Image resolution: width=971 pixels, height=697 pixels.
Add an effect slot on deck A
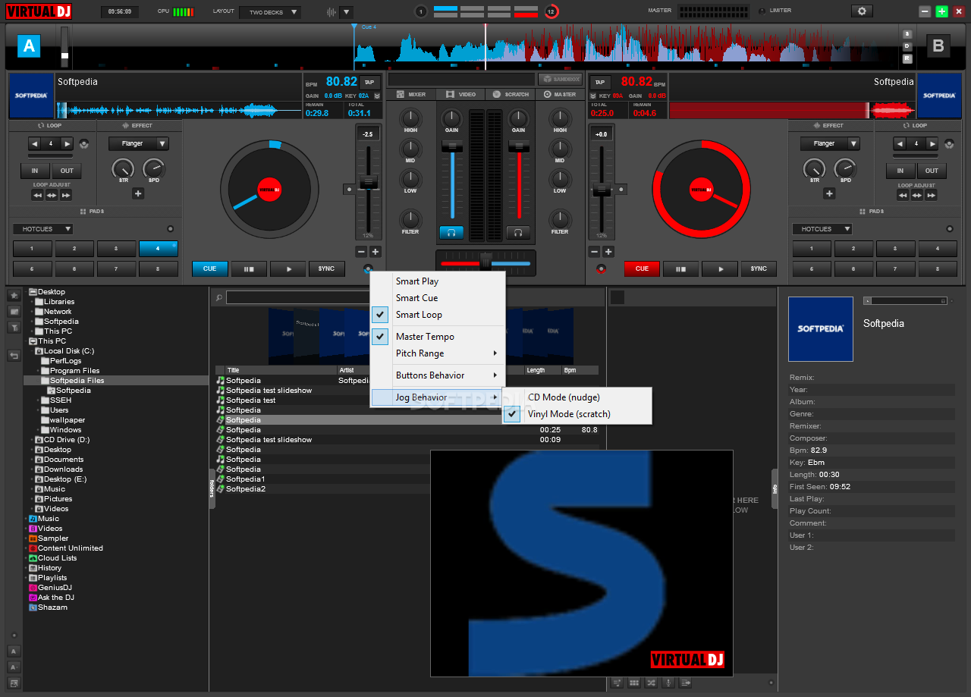click(x=138, y=193)
